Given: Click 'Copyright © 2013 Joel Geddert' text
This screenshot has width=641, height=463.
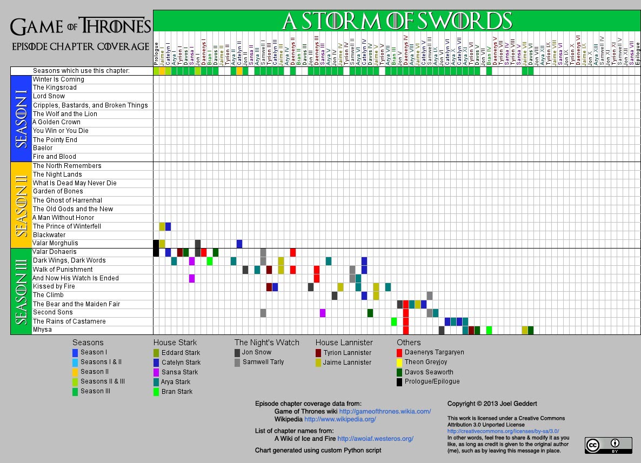Looking at the screenshot, I should [x=492, y=404].
